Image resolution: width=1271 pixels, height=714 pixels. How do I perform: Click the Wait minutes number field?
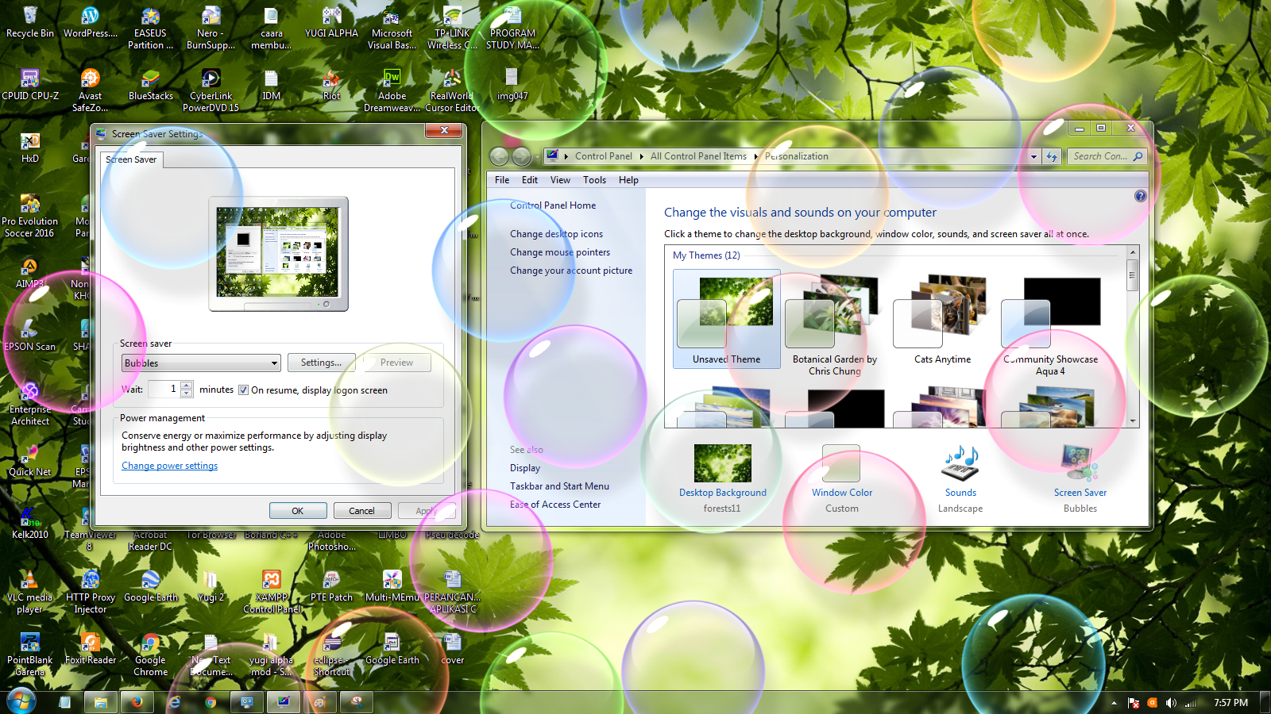pyautogui.click(x=164, y=389)
